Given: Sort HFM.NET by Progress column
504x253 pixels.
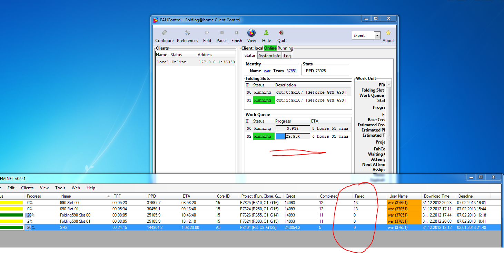Looking at the screenshot, I should tap(41, 196).
